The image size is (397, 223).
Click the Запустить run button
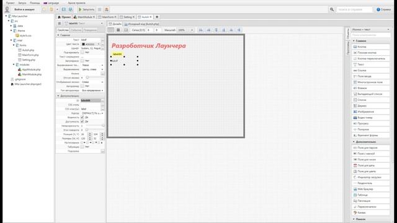[x=86, y=9]
